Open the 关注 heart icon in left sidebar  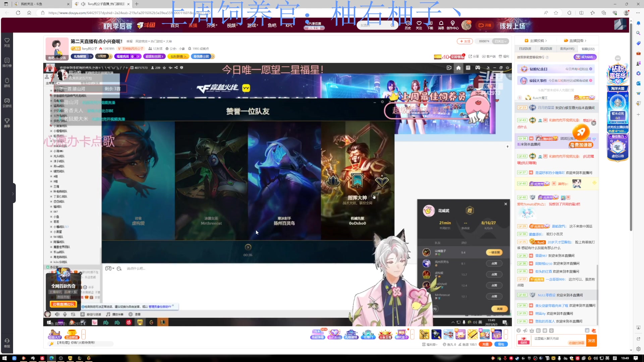[7, 42]
